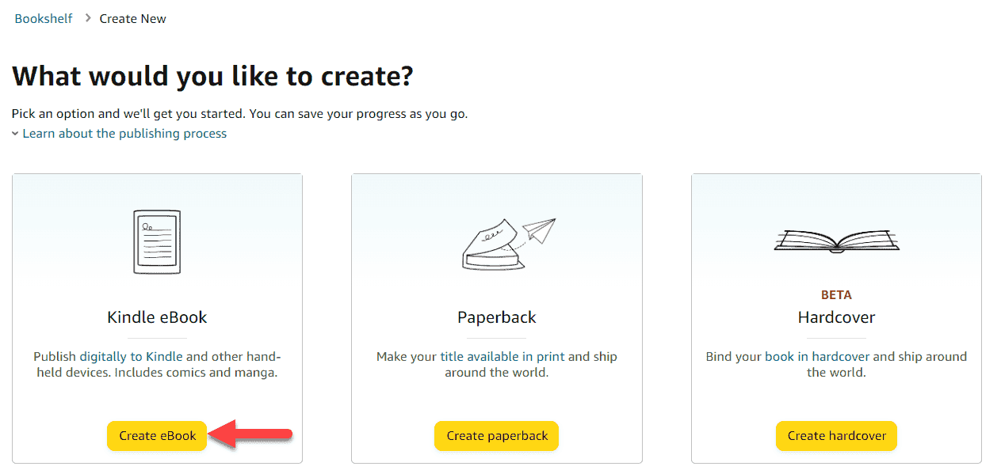Click the 'What would you like to create?' heading
1001x474 pixels.
(212, 76)
